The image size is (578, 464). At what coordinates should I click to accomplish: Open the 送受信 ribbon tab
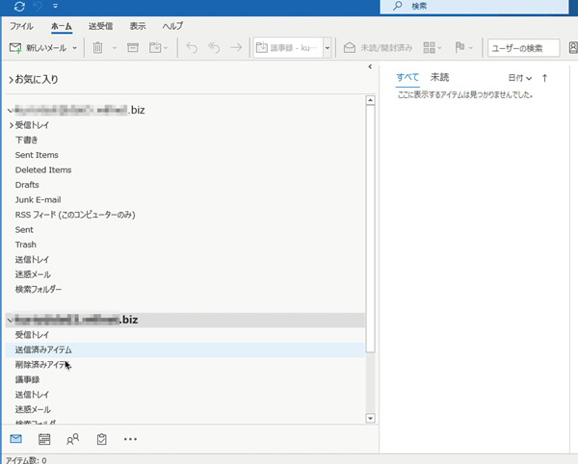pyautogui.click(x=100, y=26)
